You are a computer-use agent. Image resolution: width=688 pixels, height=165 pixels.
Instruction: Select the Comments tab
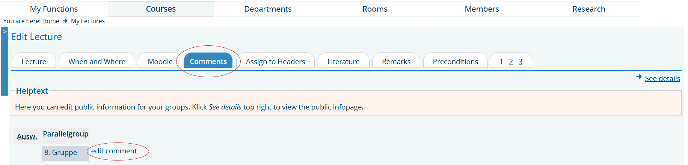[208, 61]
